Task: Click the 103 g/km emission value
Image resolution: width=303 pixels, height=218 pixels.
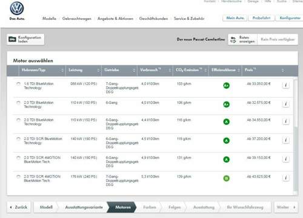Action: click(x=184, y=84)
